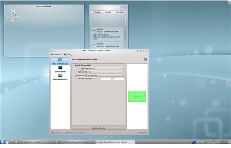Click the Help button at dialog bottom
Viewport: 231px width, 148px height.
(x=55, y=132)
